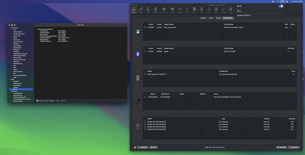Open Control Center from the menu bar
305x155 pixels.
pyautogui.click(x=287, y=1)
